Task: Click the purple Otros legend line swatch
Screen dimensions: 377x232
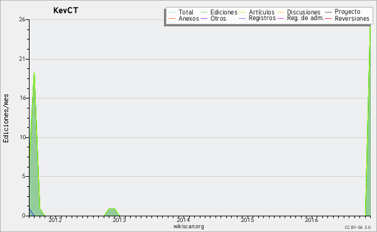Action: 204,18
